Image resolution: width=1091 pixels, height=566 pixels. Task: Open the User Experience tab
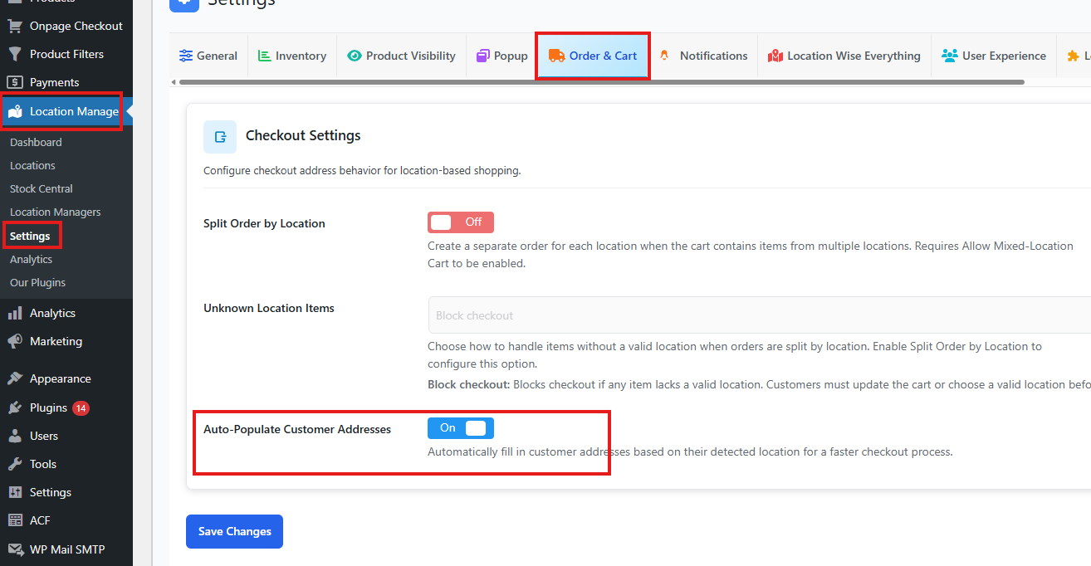994,56
